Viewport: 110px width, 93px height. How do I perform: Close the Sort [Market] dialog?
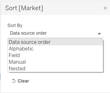point(105,8)
